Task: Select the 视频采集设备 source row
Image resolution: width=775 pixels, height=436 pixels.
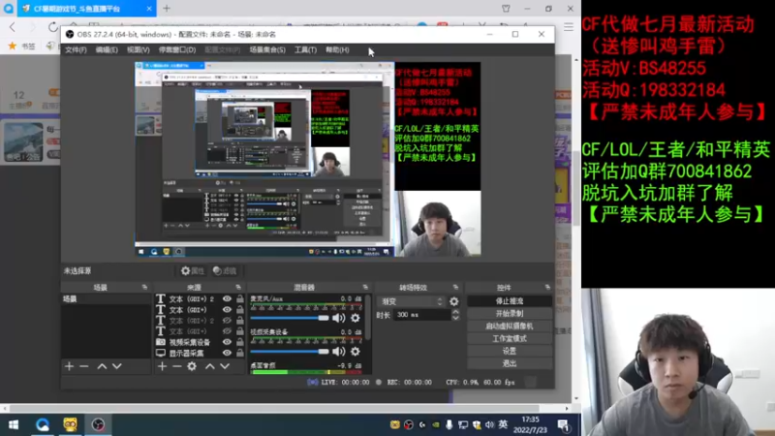Action: pos(189,342)
